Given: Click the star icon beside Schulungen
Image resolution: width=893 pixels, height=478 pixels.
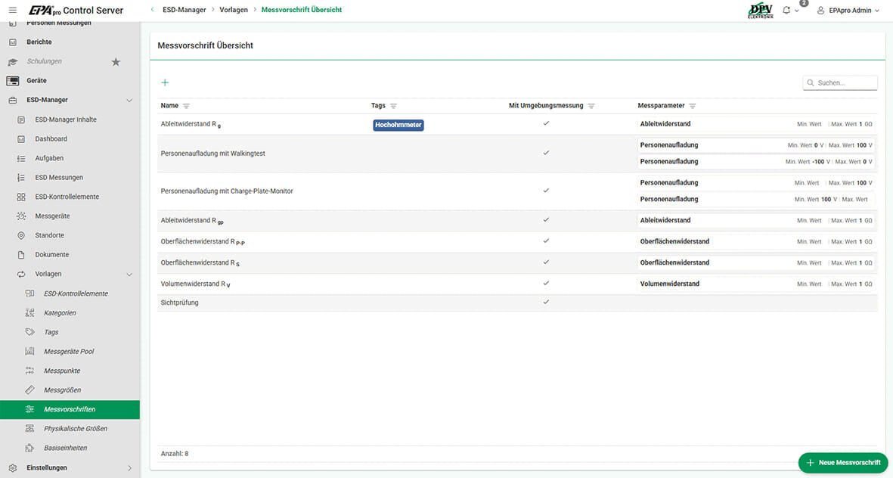Looking at the screenshot, I should [x=116, y=62].
